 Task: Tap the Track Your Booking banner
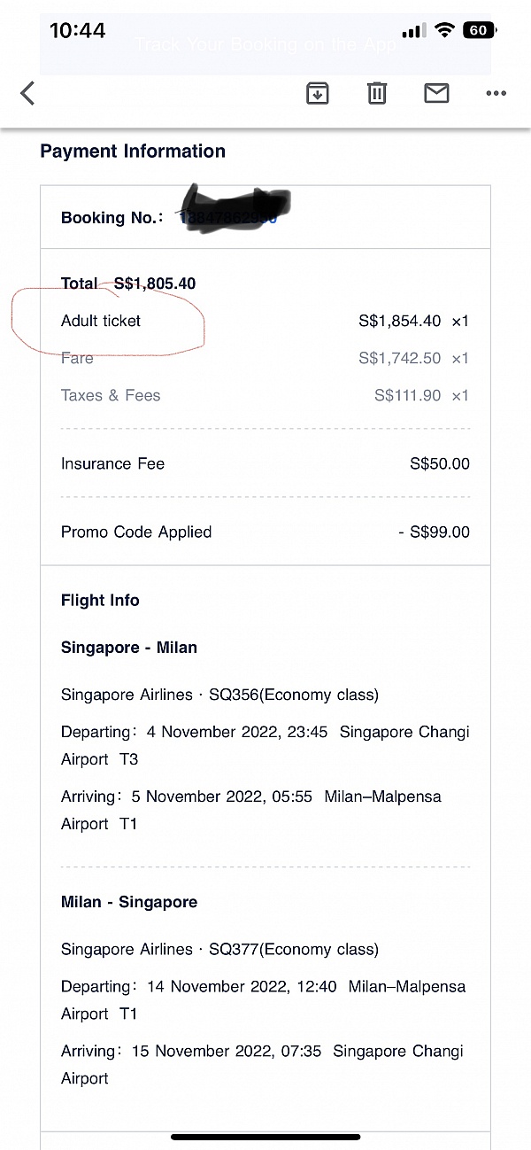point(265,45)
